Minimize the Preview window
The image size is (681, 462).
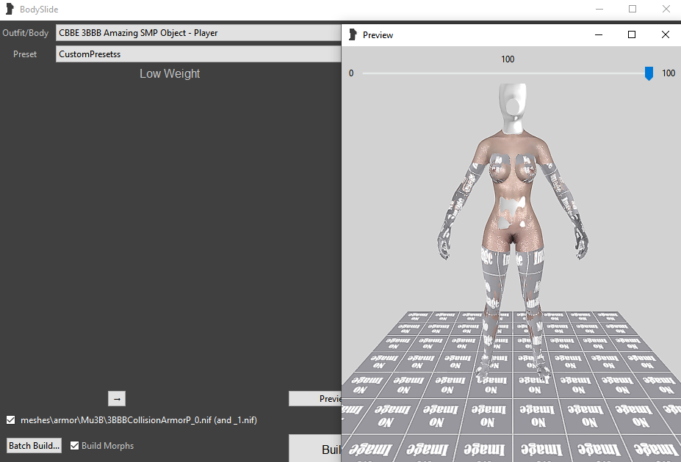point(599,34)
